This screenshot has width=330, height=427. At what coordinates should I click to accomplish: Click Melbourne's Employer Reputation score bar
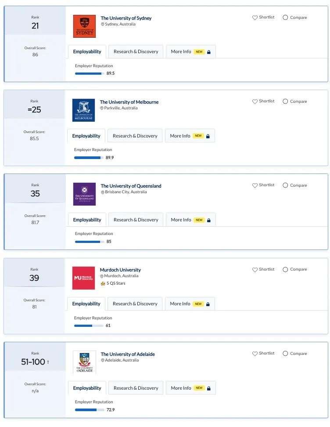point(89,158)
